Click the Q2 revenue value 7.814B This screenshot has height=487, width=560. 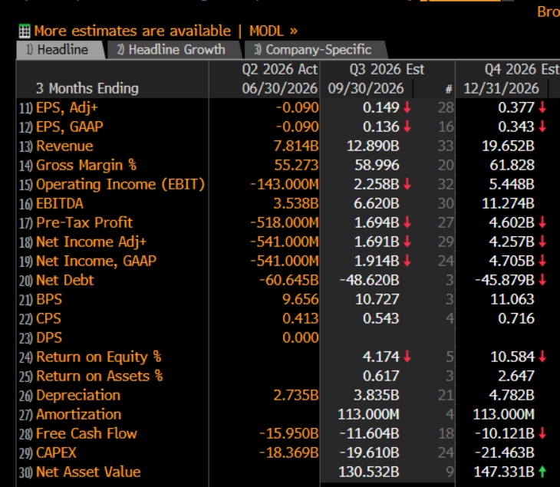pos(296,146)
